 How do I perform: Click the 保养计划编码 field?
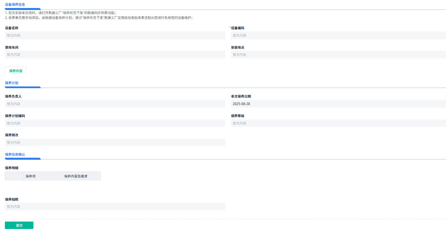point(115,123)
